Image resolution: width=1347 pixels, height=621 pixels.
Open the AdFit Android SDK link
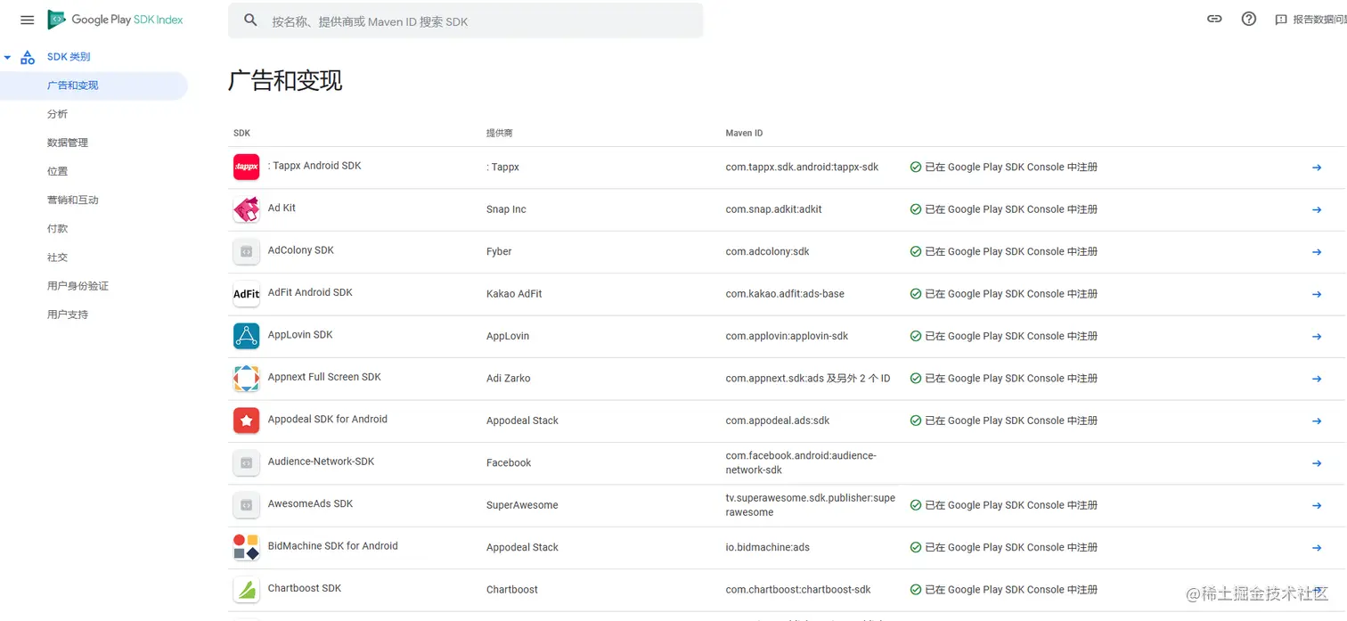pos(310,292)
